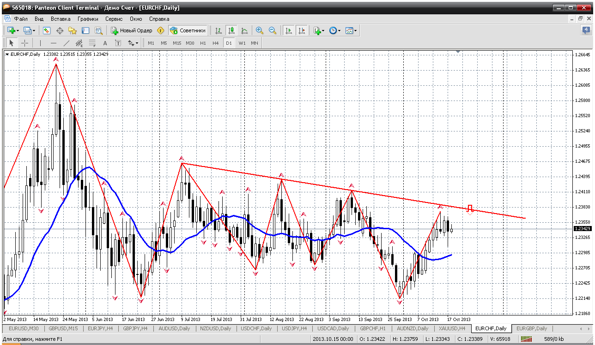
Task: Toggle candlestick chart display mode
Action: 231,30
